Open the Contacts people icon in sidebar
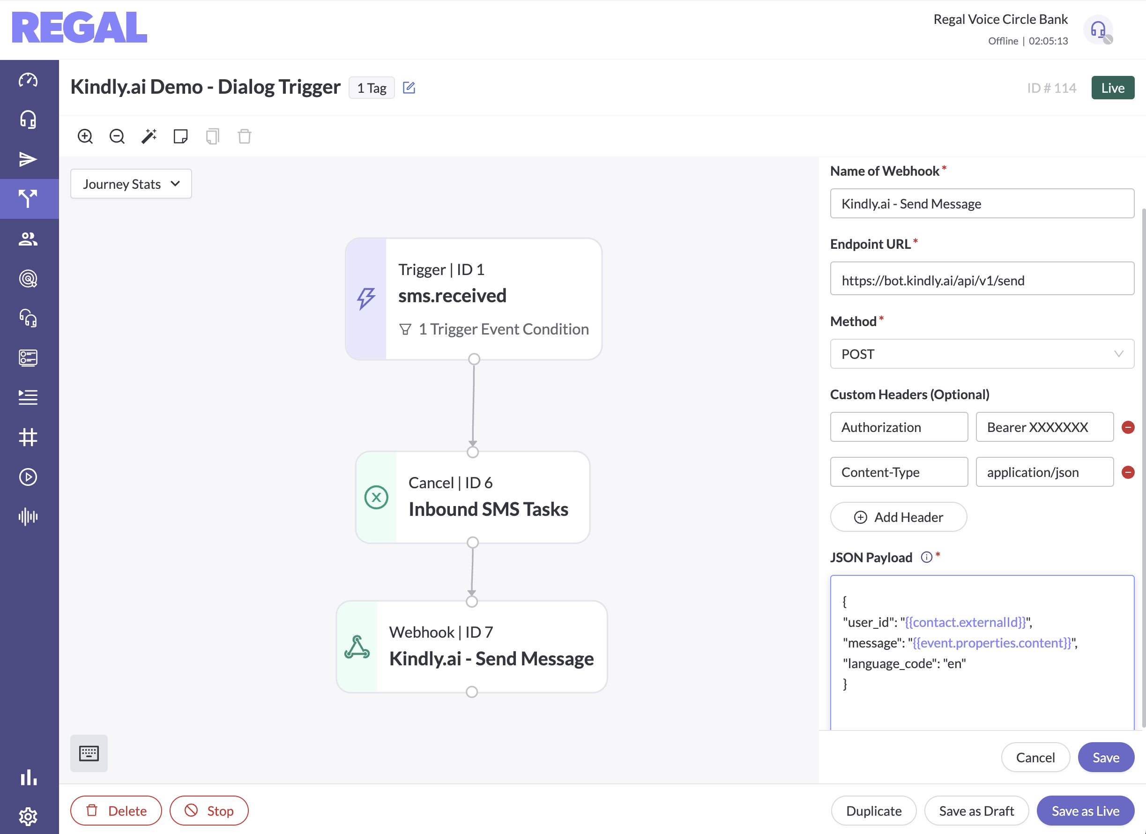 click(x=28, y=238)
